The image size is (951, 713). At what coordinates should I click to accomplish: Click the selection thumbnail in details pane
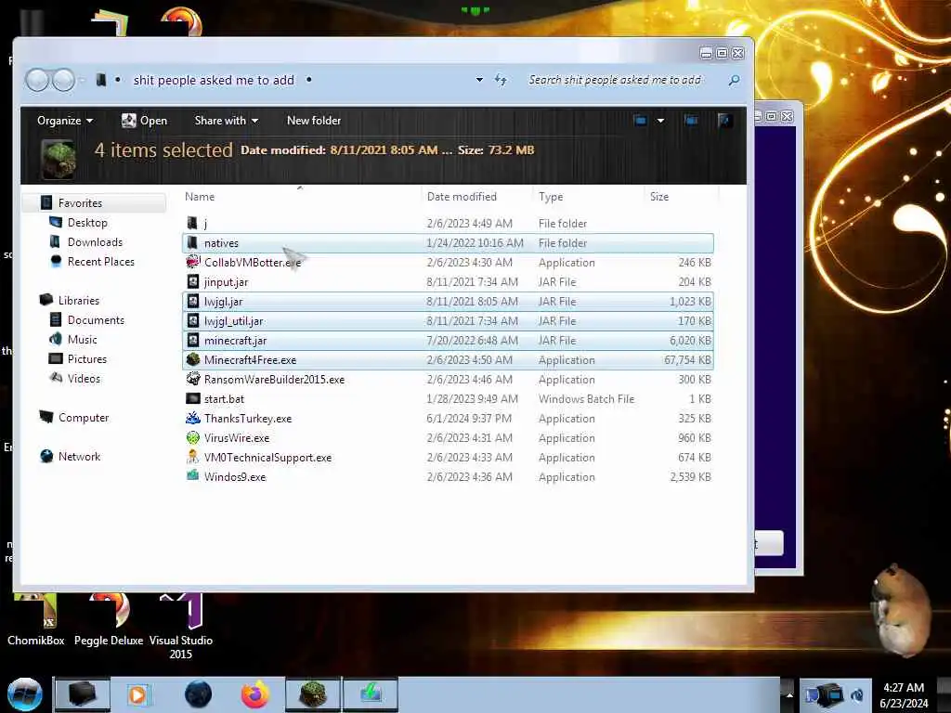coord(59,159)
